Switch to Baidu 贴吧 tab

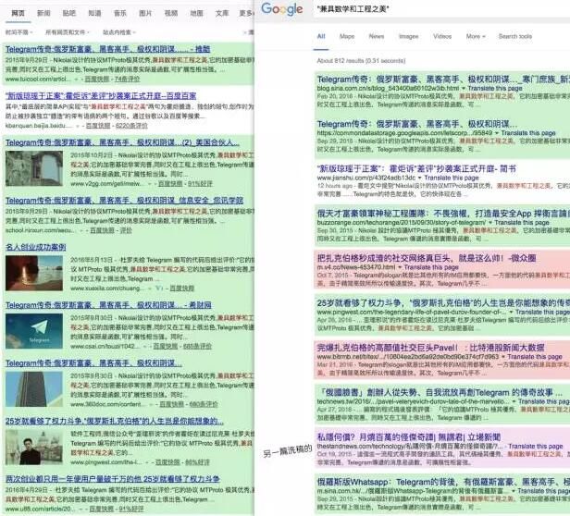click(x=69, y=13)
